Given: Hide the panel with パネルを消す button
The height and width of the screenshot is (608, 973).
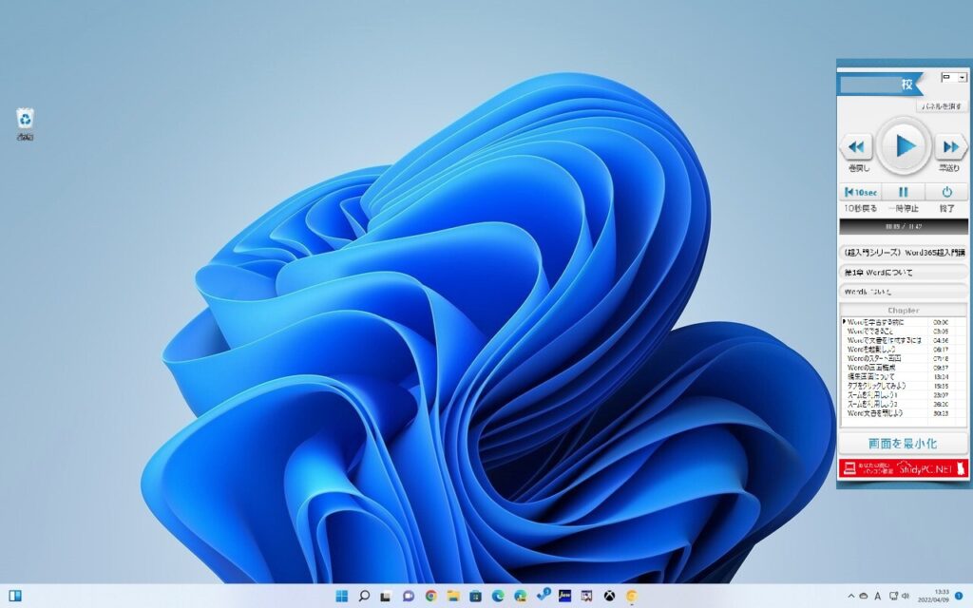Looking at the screenshot, I should (x=942, y=107).
